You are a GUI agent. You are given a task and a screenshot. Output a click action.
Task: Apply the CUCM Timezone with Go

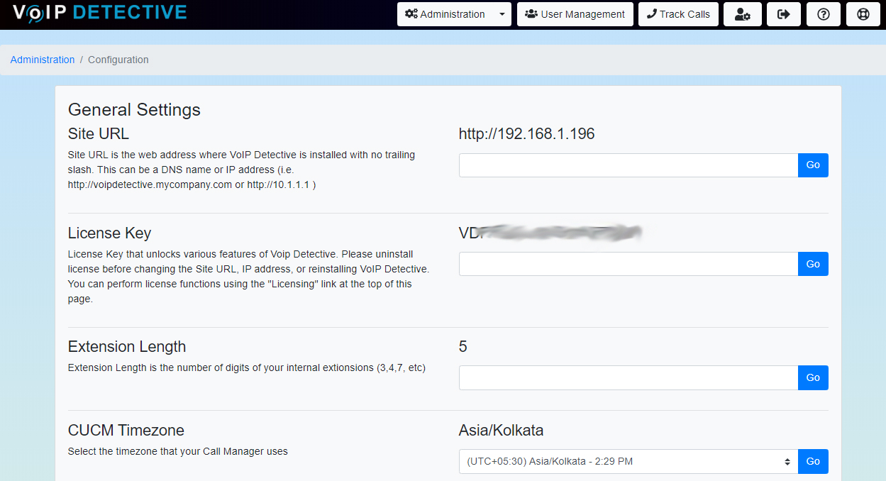click(813, 461)
